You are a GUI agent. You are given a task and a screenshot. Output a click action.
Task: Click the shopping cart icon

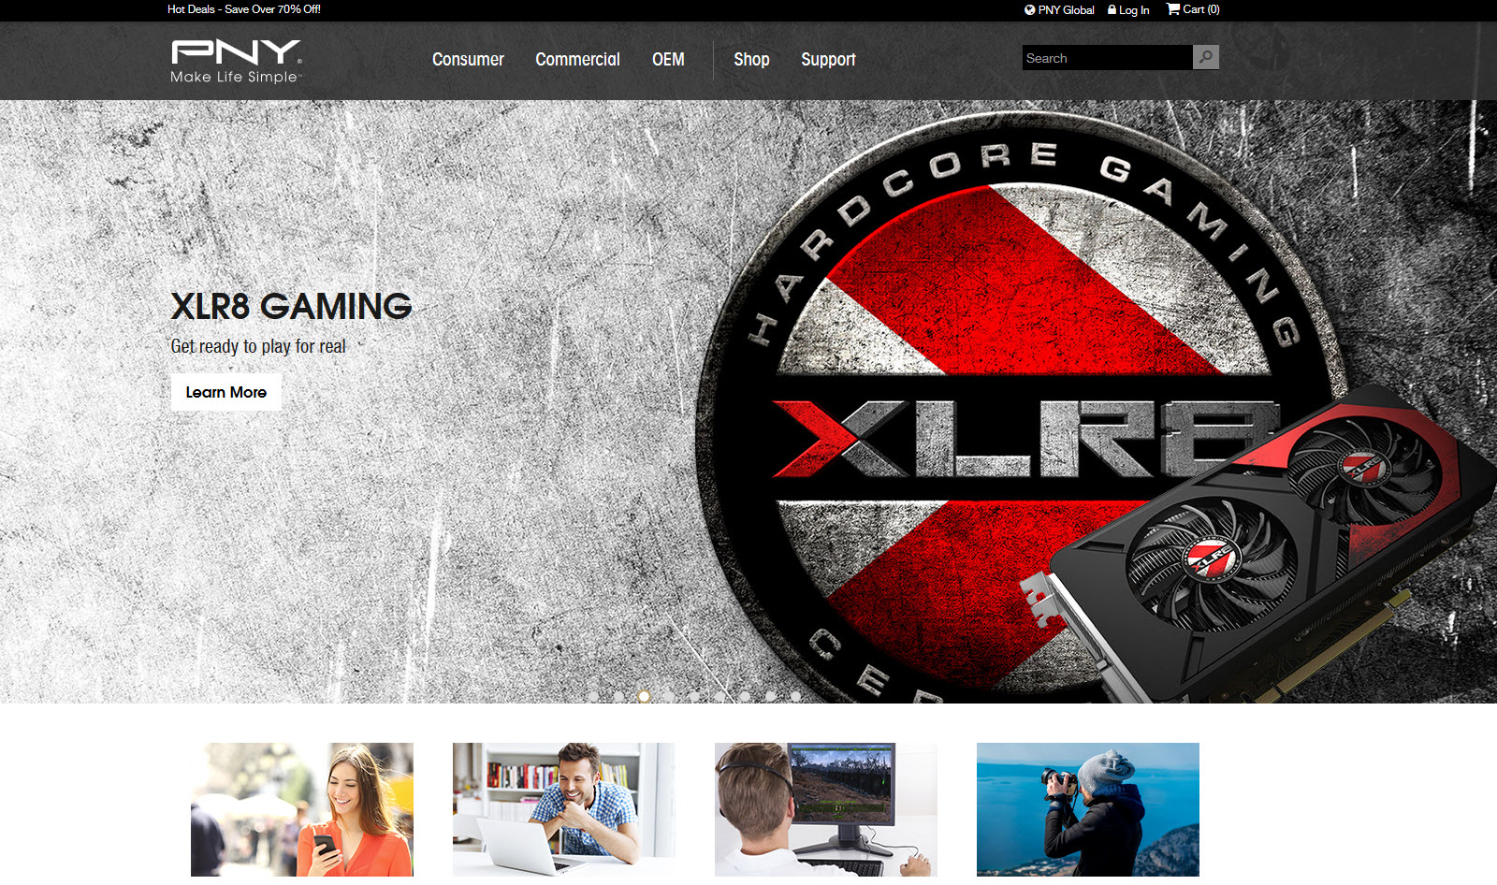coord(1172,9)
